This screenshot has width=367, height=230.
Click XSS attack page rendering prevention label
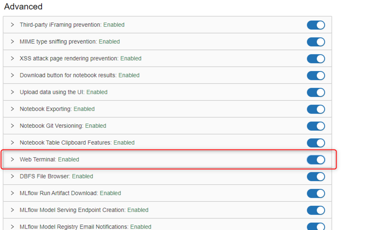[69, 59]
